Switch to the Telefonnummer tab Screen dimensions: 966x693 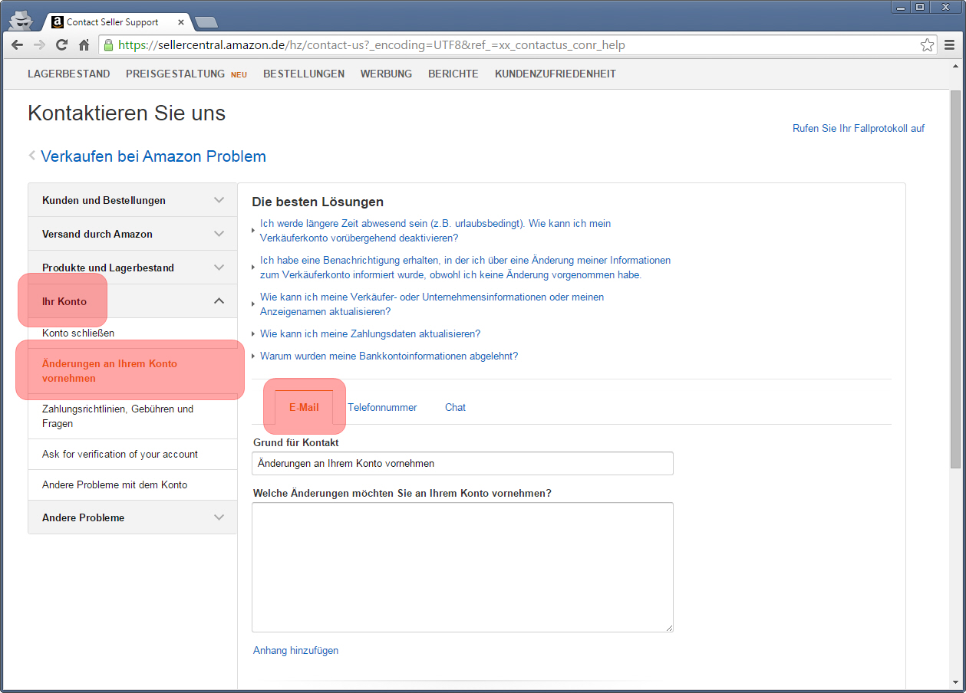(382, 407)
